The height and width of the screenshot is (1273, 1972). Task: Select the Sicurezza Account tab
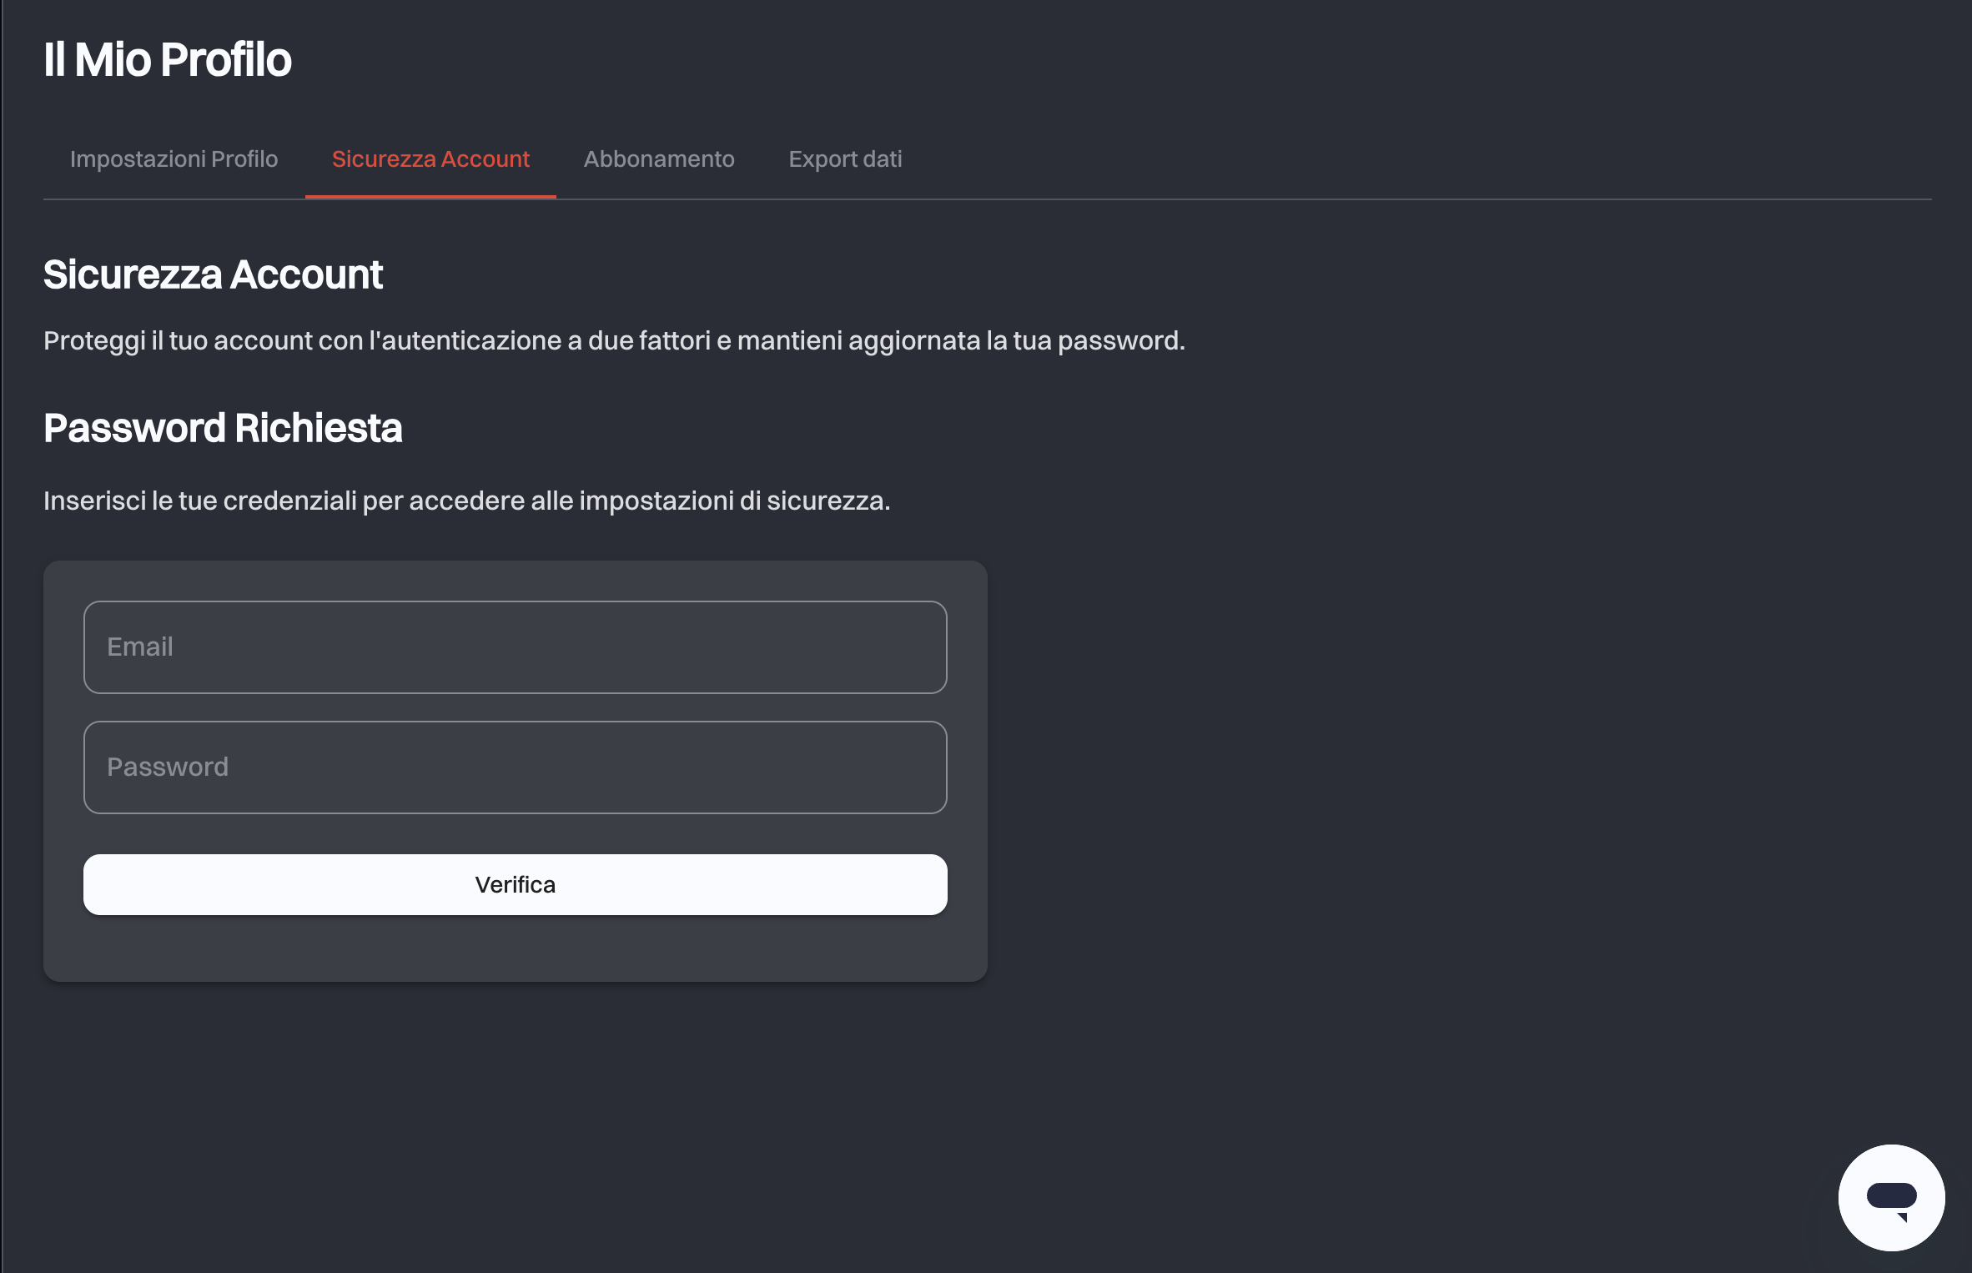pyautogui.click(x=430, y=159)
